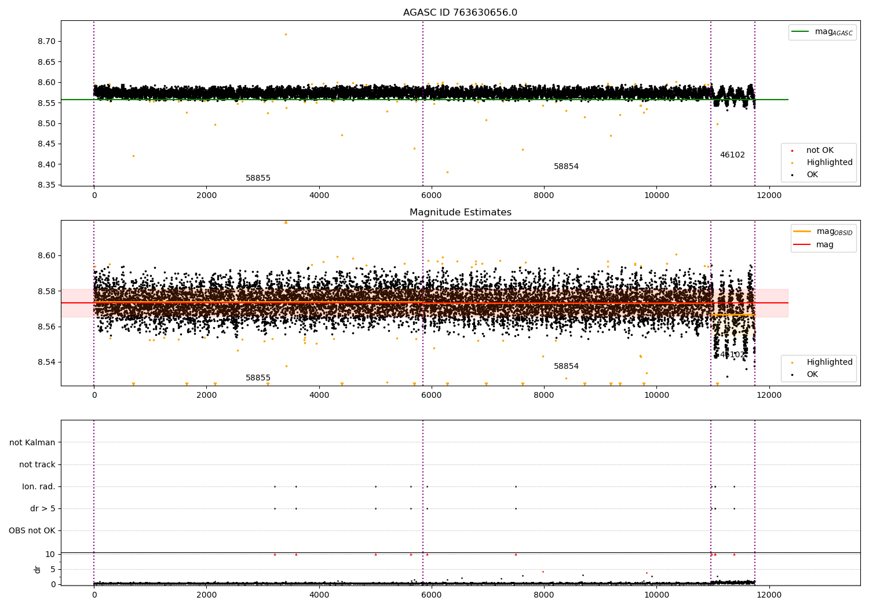Click the 8.45 y-axis tick label
This screenshot has height=608, width=869.
point(48,144)
